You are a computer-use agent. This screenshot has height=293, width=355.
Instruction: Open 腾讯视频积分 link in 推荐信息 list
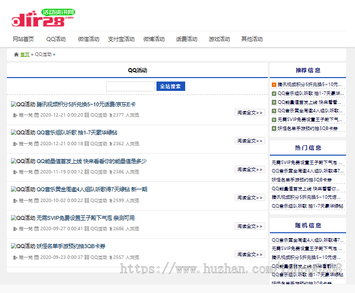pos(310,84)
